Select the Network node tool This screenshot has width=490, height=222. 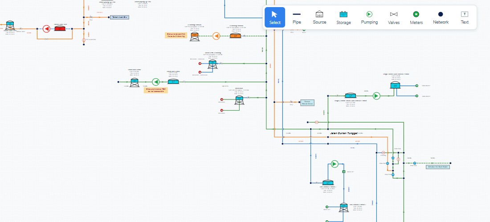click(x=441, y=17)
